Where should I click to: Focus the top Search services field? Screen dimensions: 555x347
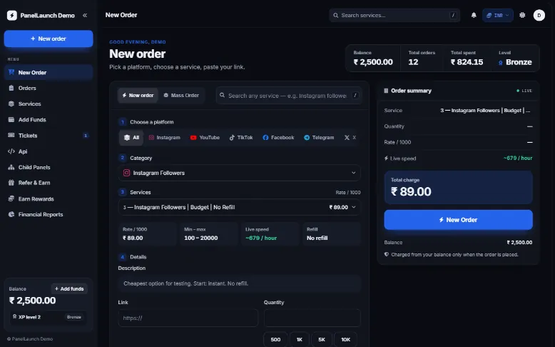[x=394, y=15]
